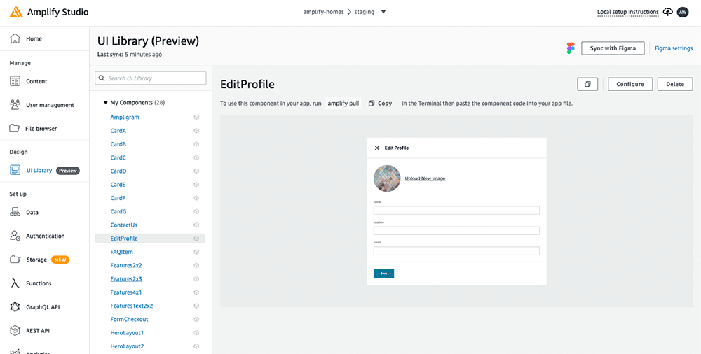Click the cube icon next to CardA

tap(197, 131)
